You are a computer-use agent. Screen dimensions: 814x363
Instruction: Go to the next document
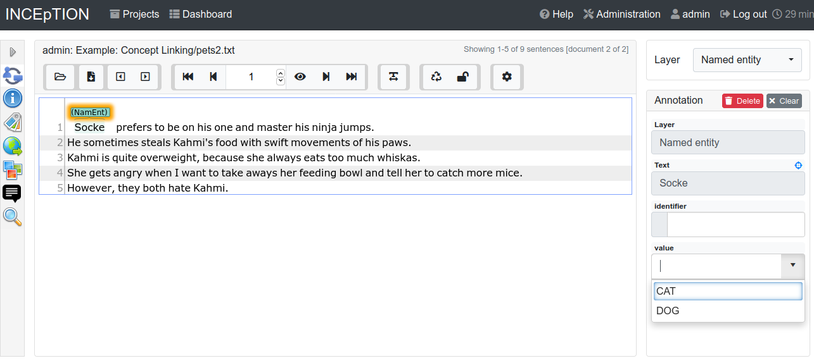click(x=145, y=77)
